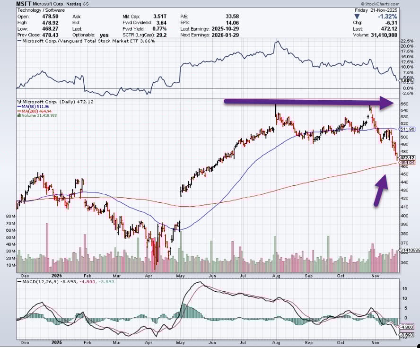Image resolution: width=420 pixels, height=348 pixels.
Task: Click the upward purple arrow near 200-day MA
Action: click(x=381, y=191)
